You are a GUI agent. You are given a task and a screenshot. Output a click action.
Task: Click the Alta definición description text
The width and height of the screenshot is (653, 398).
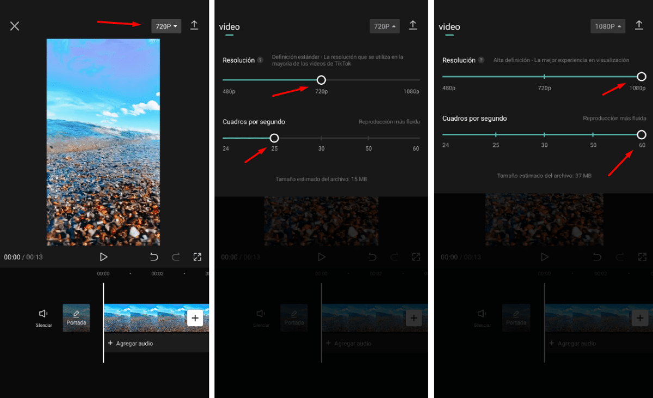[x=561, y=60]
